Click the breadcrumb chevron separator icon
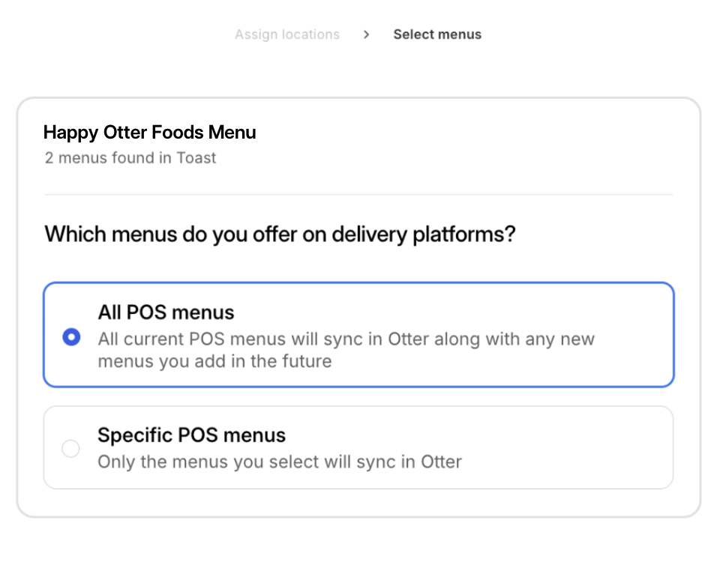 (366, 34)
